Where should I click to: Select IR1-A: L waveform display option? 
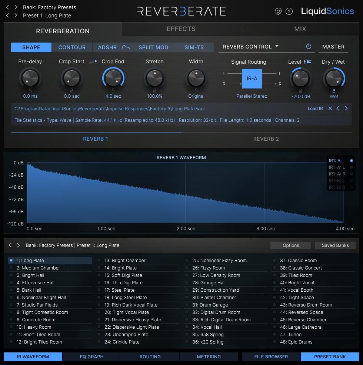341,167
